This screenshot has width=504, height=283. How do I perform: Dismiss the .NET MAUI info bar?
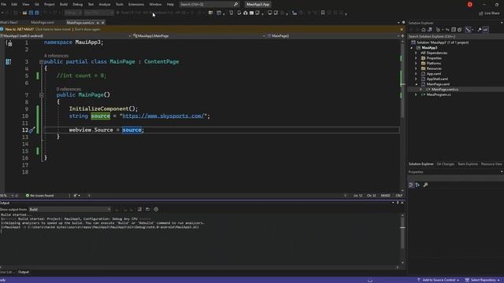(x=402, y=29)
